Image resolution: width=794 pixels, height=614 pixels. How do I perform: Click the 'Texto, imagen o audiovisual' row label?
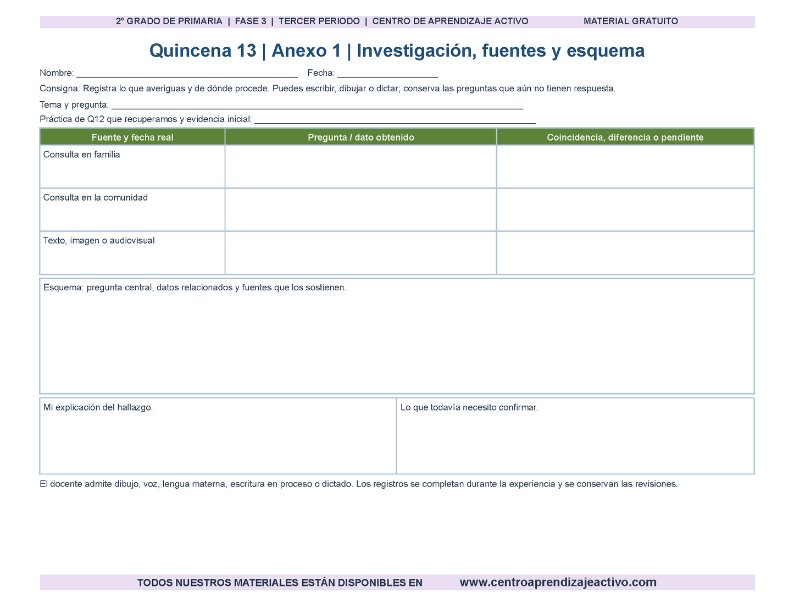click(x=99, y=240)
